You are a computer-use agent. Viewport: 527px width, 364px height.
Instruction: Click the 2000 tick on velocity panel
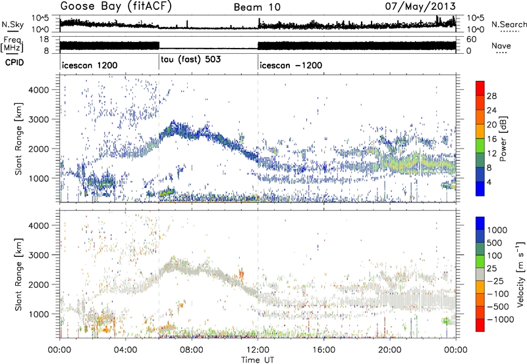pos(39,284)
